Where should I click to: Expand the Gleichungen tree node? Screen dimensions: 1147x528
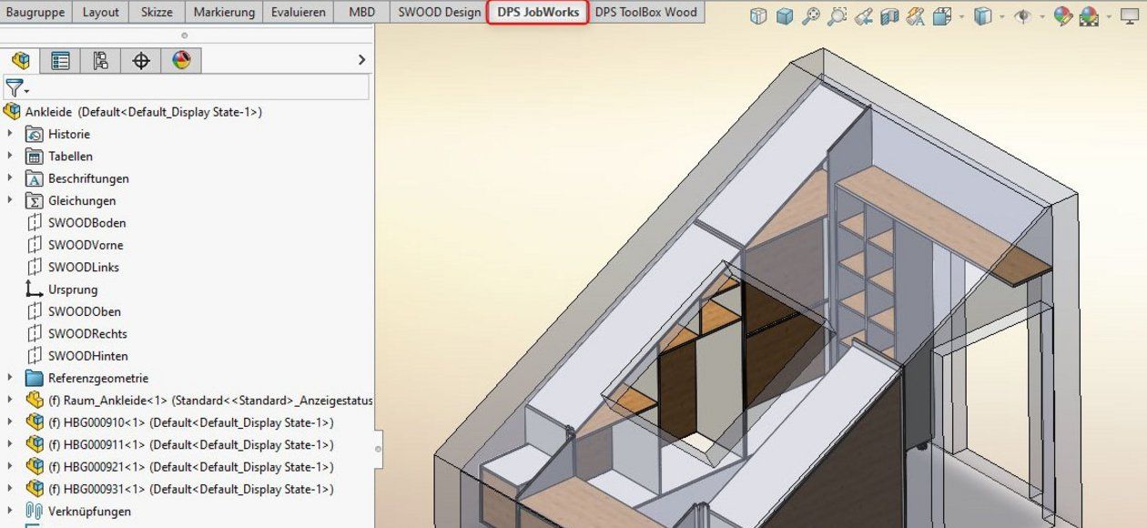(10, 200)
